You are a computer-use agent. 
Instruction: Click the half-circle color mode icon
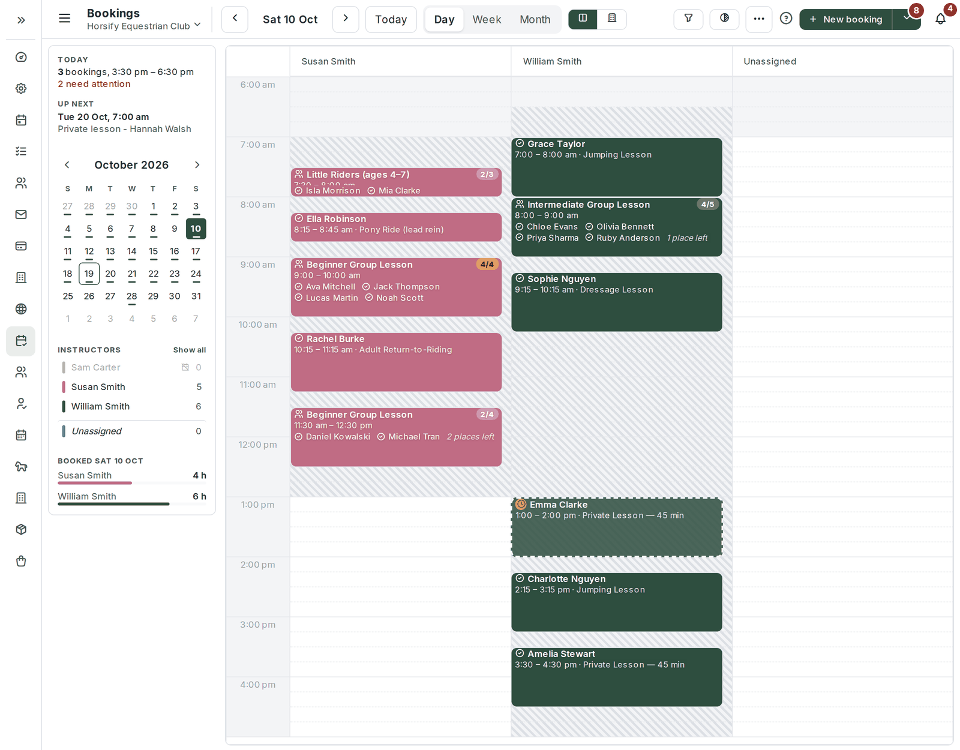point(724,19)
